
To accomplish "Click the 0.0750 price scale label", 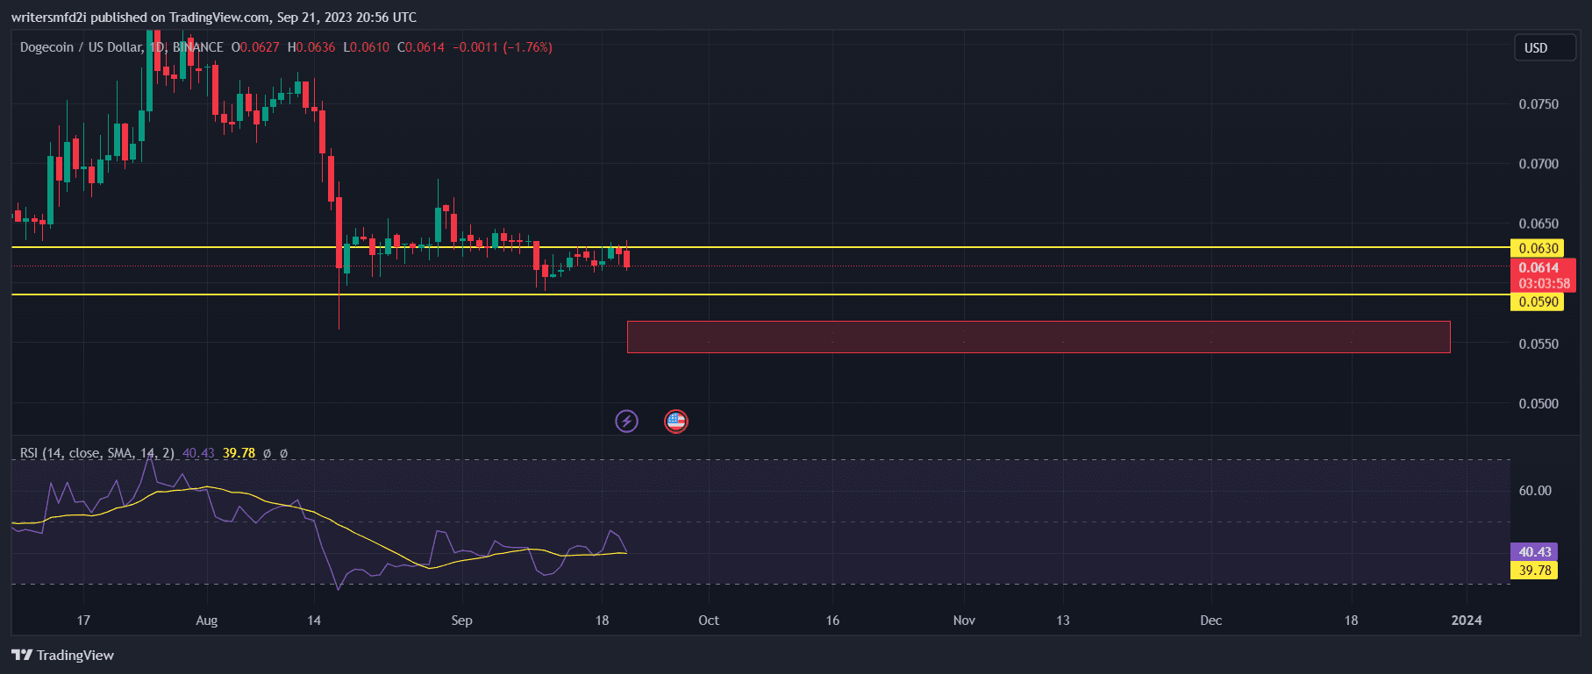I will pos(1538,104).
